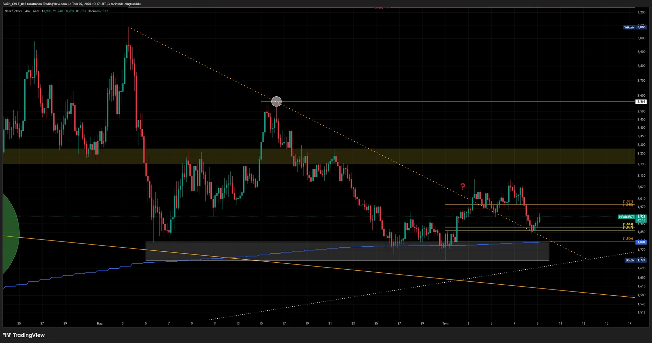Screen dimensions: 652x343
Task: Click the NEARUSDT green price tag
Action: pos(626,217)
